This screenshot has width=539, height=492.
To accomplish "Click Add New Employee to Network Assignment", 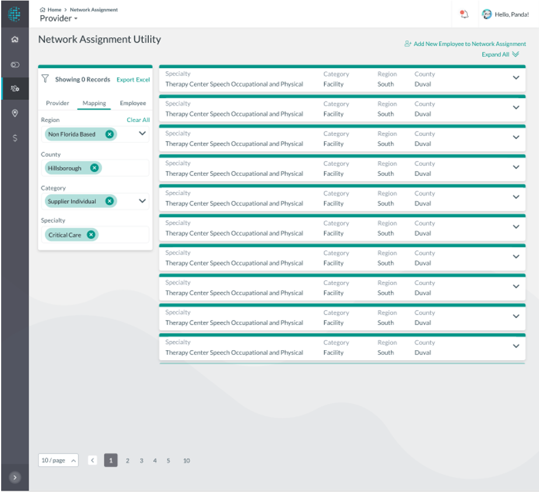I will coord(470,44).
